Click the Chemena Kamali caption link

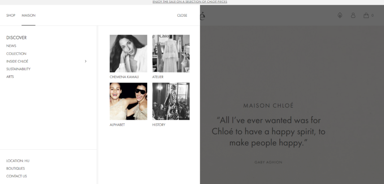pyautogui.click(x=124, y=77)
